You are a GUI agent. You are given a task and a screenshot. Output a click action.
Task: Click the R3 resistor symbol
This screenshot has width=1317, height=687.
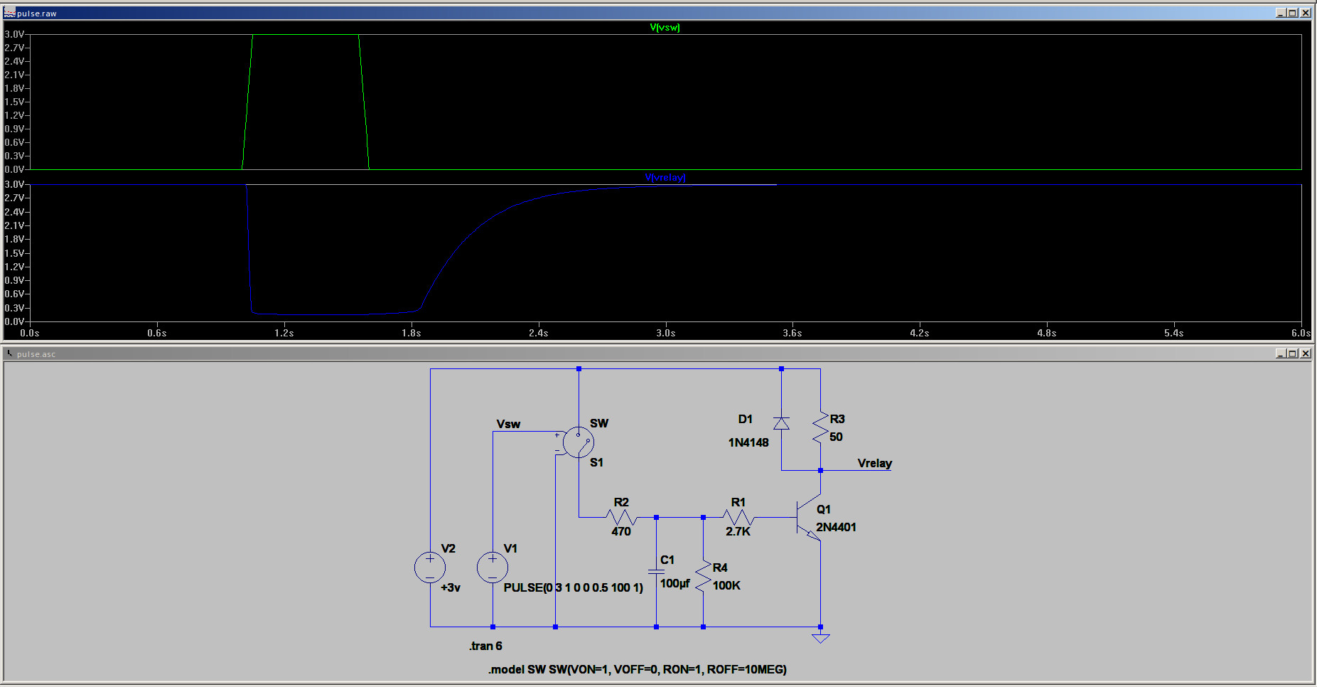tap(820, 427)
